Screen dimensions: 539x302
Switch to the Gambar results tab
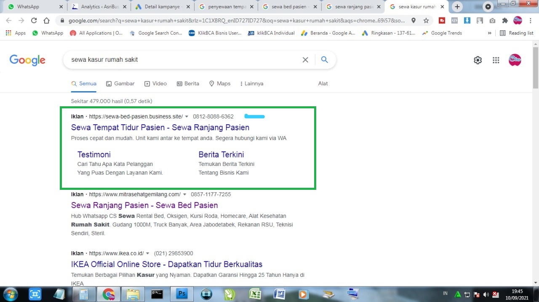tap(120, 84)
